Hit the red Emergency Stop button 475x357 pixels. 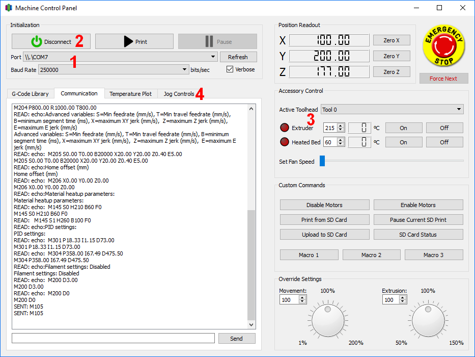tap(443, 47)
